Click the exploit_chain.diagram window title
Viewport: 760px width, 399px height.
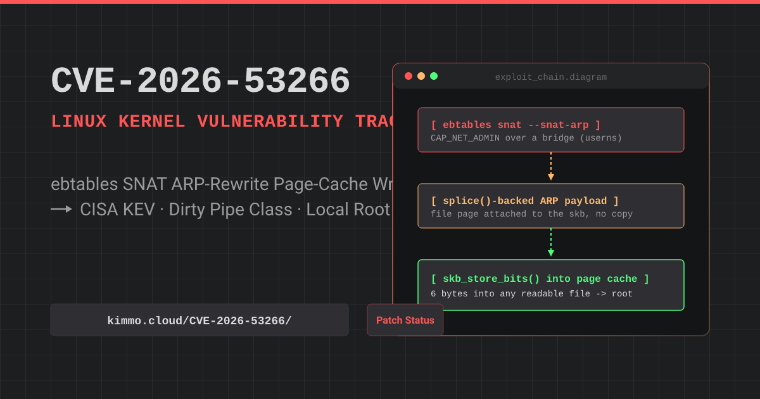551,77
